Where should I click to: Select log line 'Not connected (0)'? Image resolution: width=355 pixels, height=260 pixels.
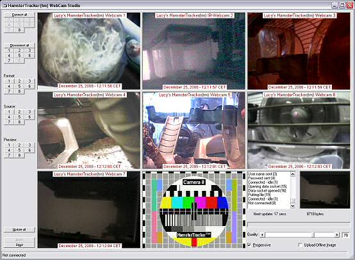(262, 203)
